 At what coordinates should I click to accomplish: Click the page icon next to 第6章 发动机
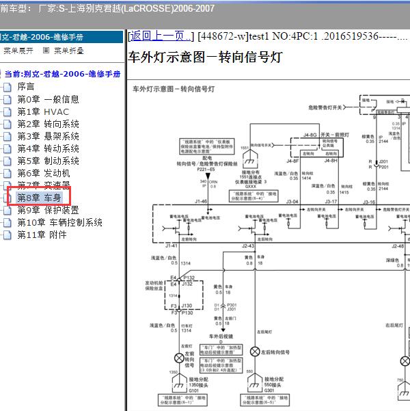(x=8, y=173)
